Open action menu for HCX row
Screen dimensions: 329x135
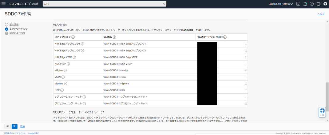[246, 90]
